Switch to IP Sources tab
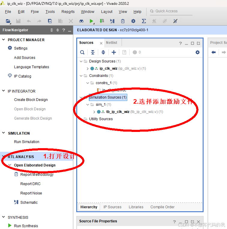This screenshot has height=229, width=227. 112,207
